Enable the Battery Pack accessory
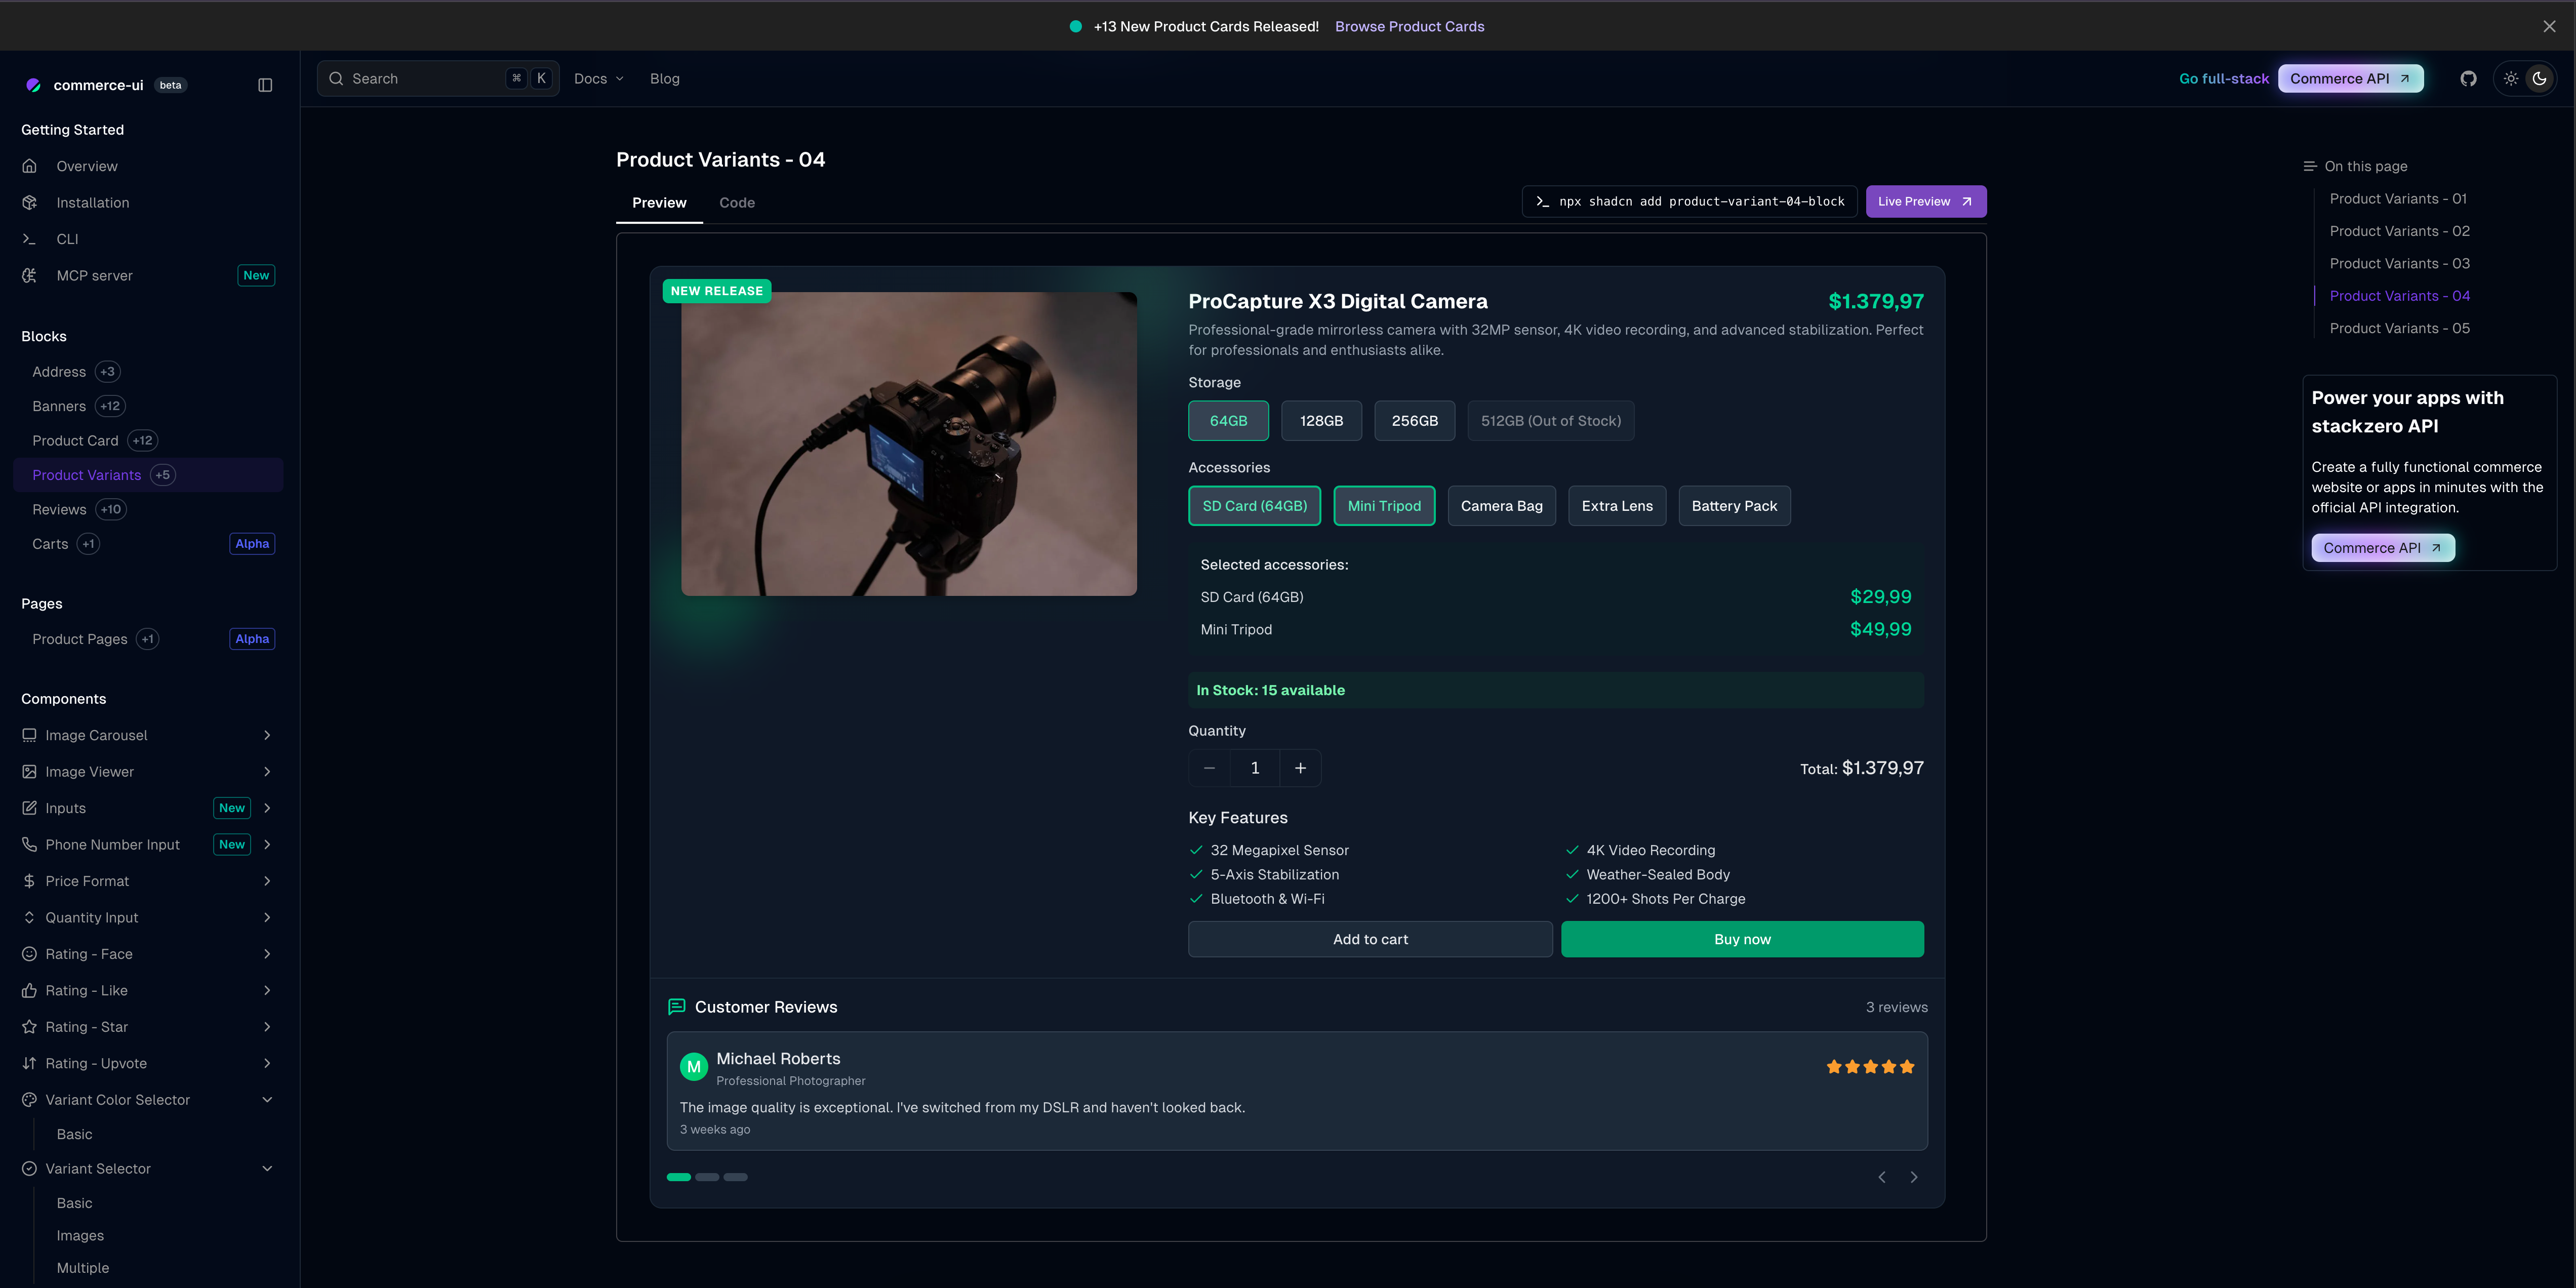The image size is (2576, 1288). (1734, 506)
